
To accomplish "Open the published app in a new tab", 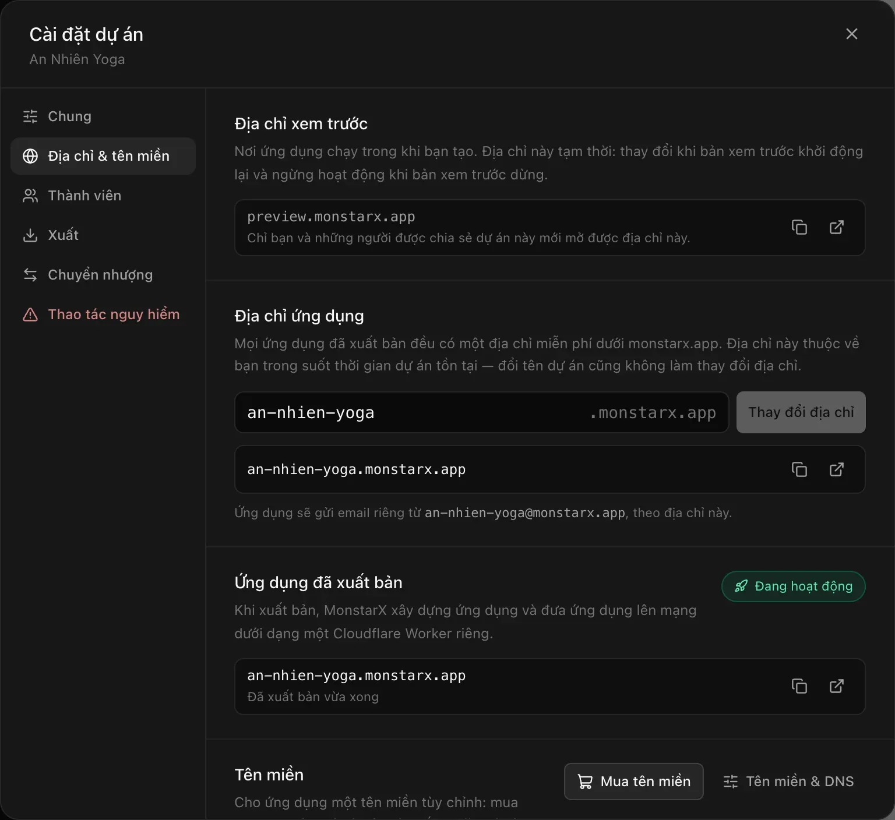I will (x=837, y=686).
